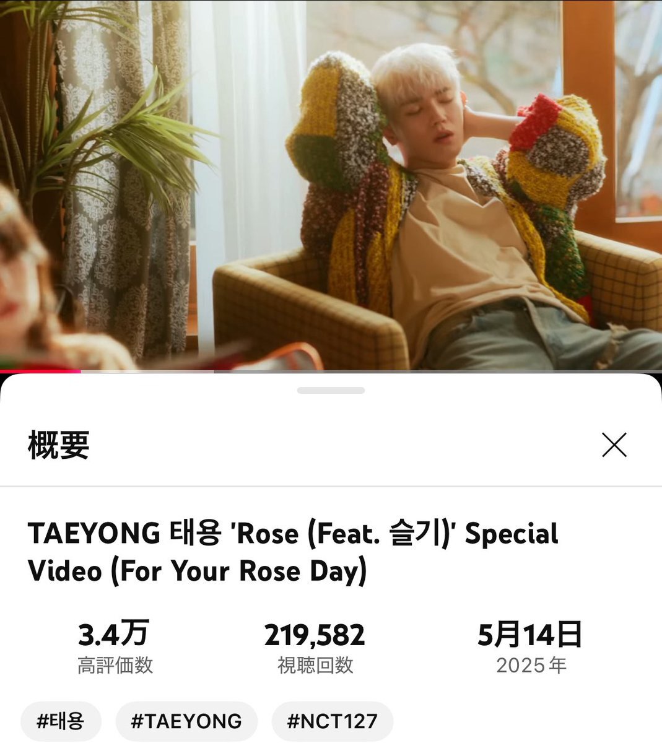Image resolution: width=662 pixels, height=743 pixels.
Task: Click the red played portion of progress bar
Action: coord(40,371)
